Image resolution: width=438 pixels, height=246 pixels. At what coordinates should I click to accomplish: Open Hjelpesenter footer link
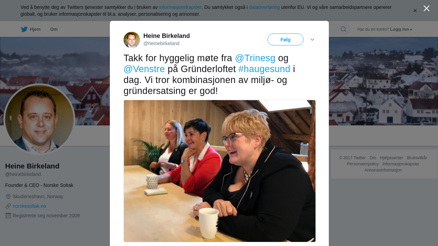pyautogui.click(x=391, y=158)
